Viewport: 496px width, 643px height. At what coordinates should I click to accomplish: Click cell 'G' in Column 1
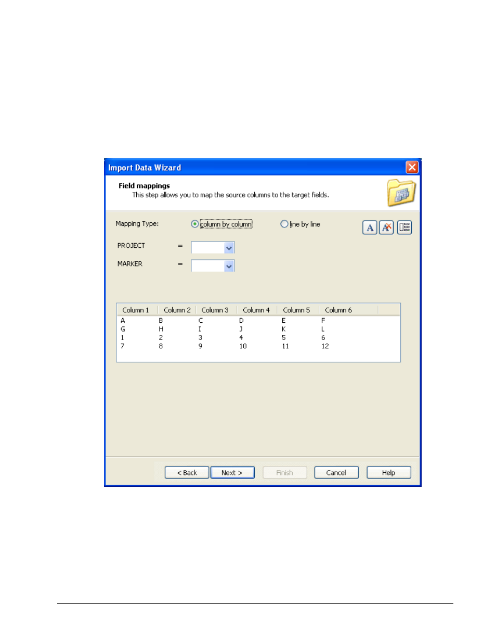(123, 329)
